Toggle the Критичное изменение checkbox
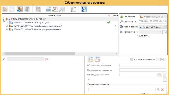Viewport: 169px width, 95px height. pyautogui.click(x=132, y=59)
